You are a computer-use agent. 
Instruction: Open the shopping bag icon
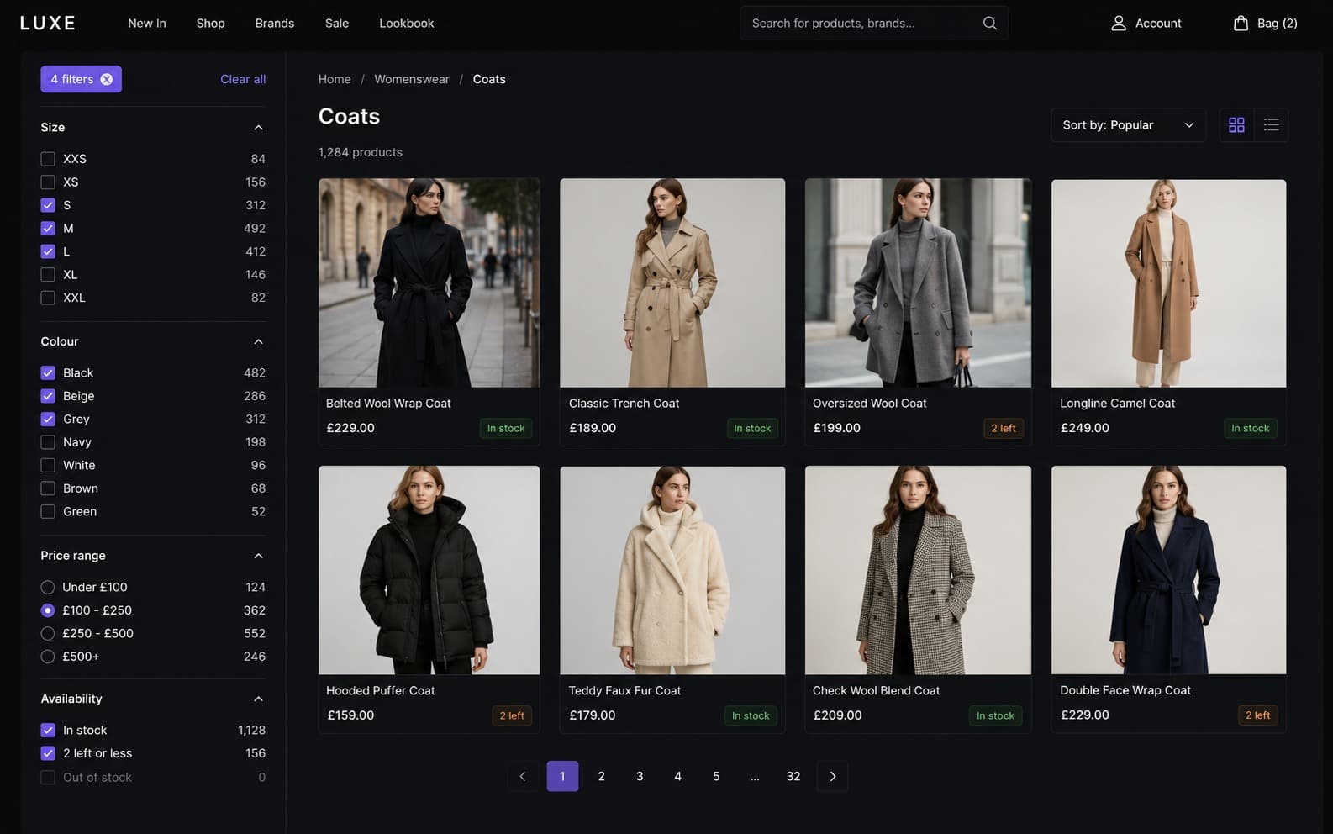[1241, 24]
